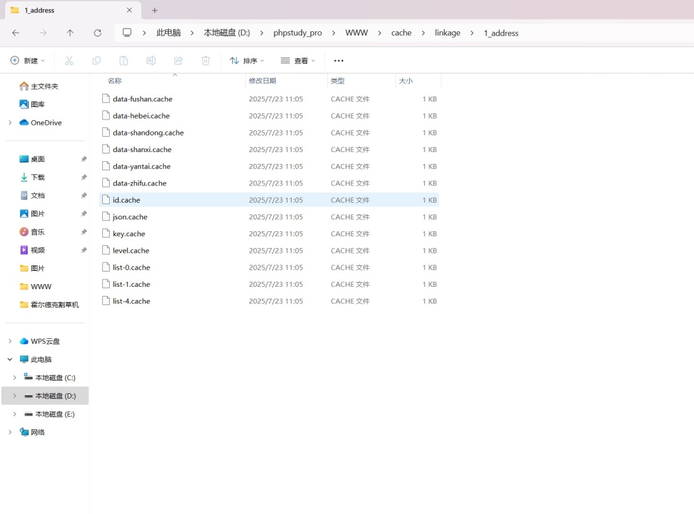The image size is (694, 514).
Task: Open WWW folder in sidebar
Action: 35,286
